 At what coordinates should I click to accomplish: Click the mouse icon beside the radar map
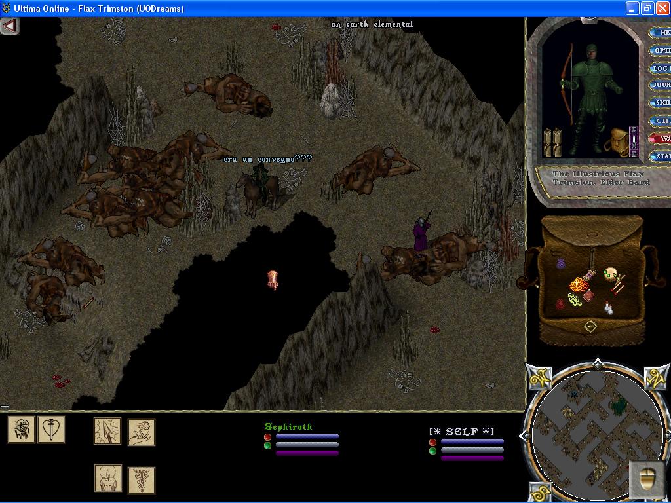point(647,478)
